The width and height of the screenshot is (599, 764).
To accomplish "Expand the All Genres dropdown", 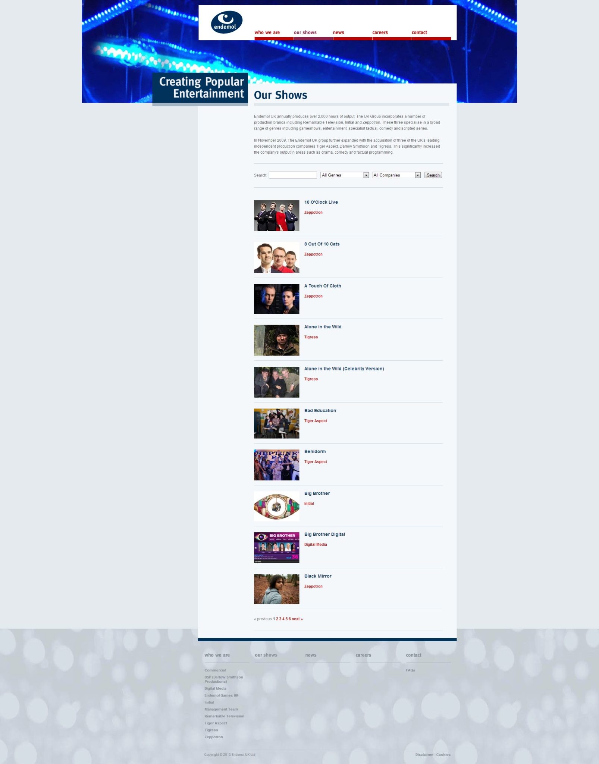I will (344, 175).
